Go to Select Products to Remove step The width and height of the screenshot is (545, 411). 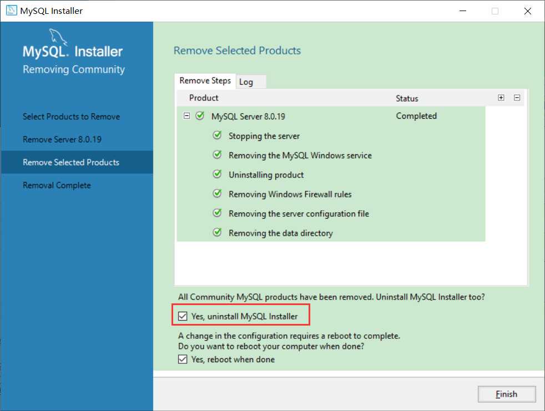pos(71,116)
